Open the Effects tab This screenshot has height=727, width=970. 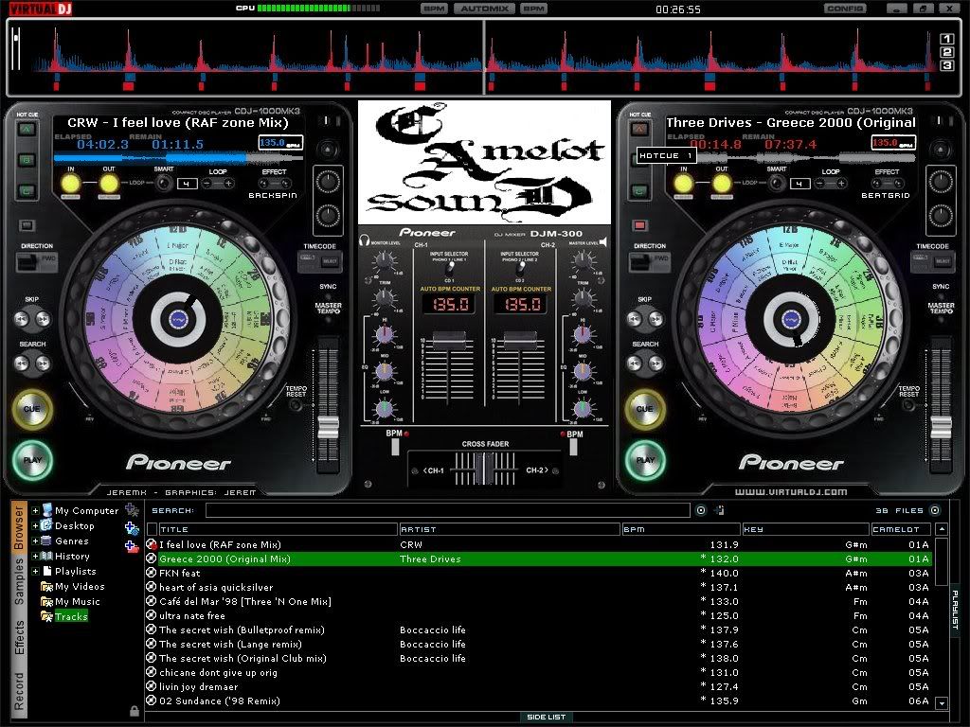(x=19, y=637)
